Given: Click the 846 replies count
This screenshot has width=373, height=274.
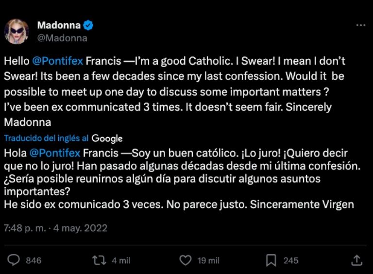Looking at the screenshot, I should click(x=34, y=261).
